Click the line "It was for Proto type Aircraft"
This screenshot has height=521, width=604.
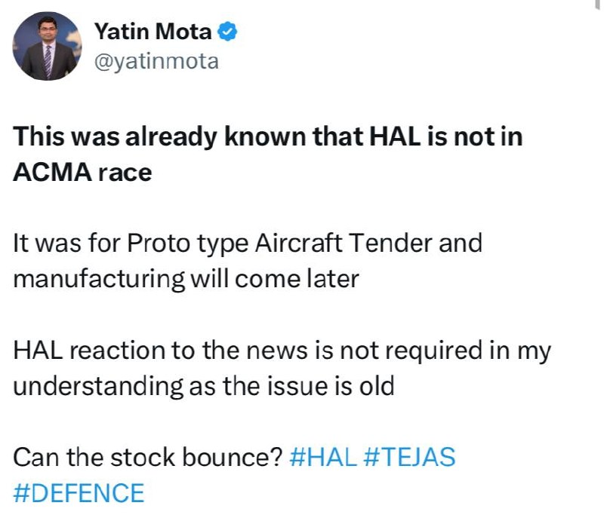[248, 244]
